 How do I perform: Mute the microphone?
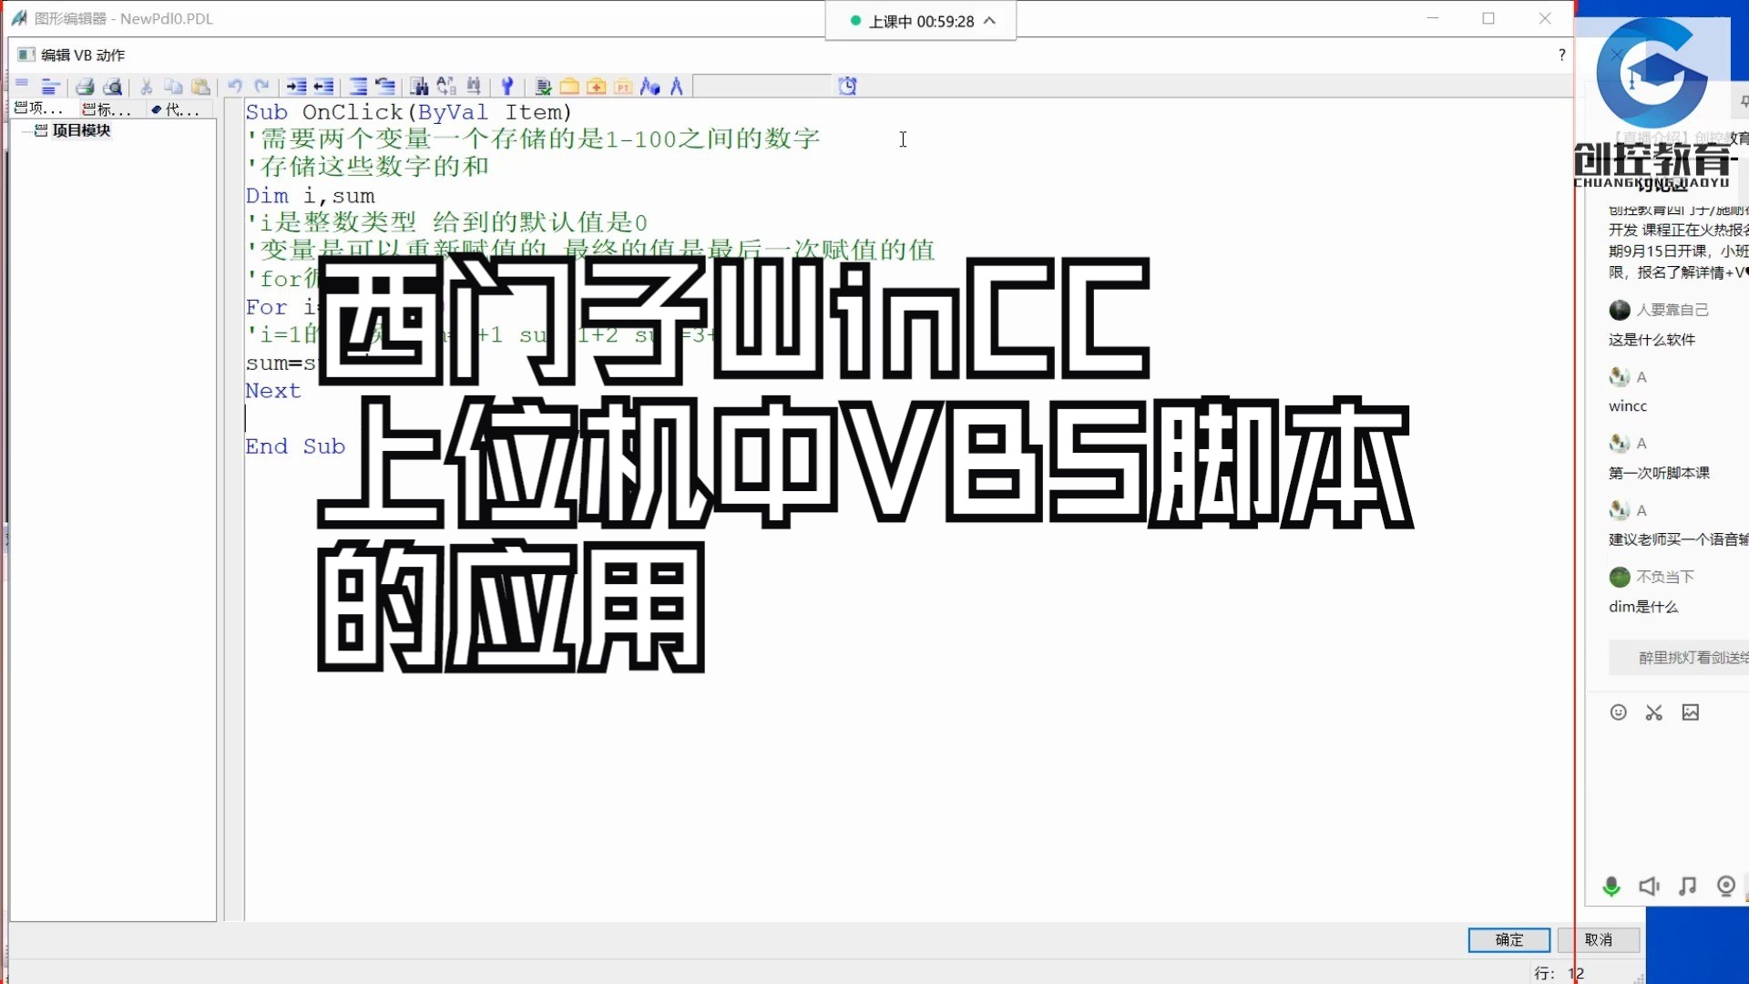[1611, 886]
